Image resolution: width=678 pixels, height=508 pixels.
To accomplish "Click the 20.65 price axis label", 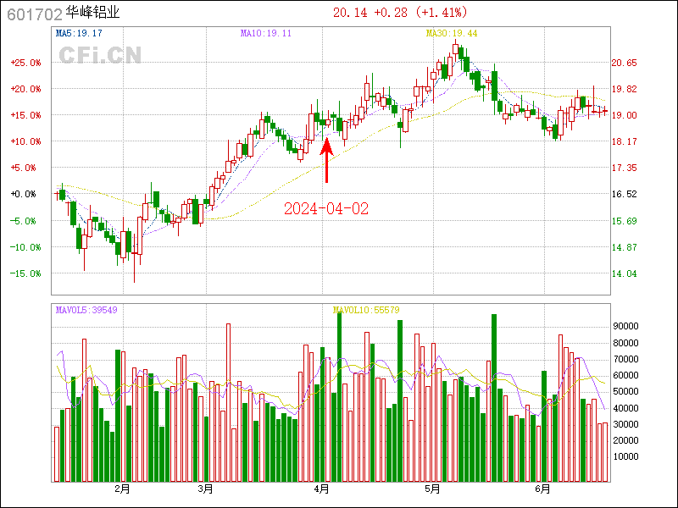I will [x=624, y=63].
